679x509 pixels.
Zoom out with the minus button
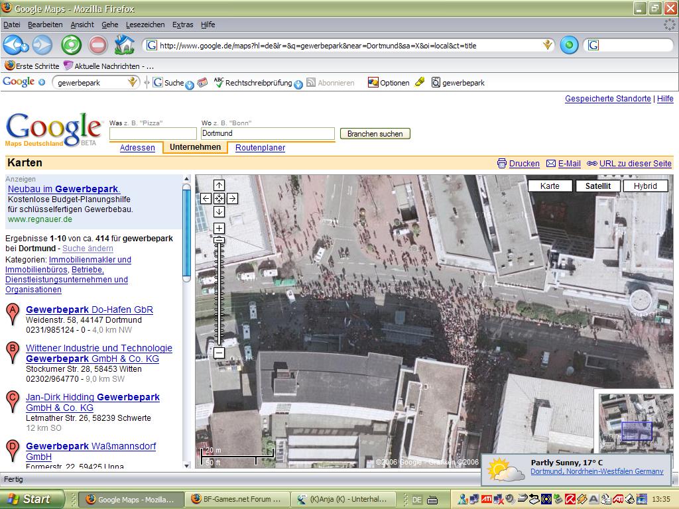click(219, 353)
